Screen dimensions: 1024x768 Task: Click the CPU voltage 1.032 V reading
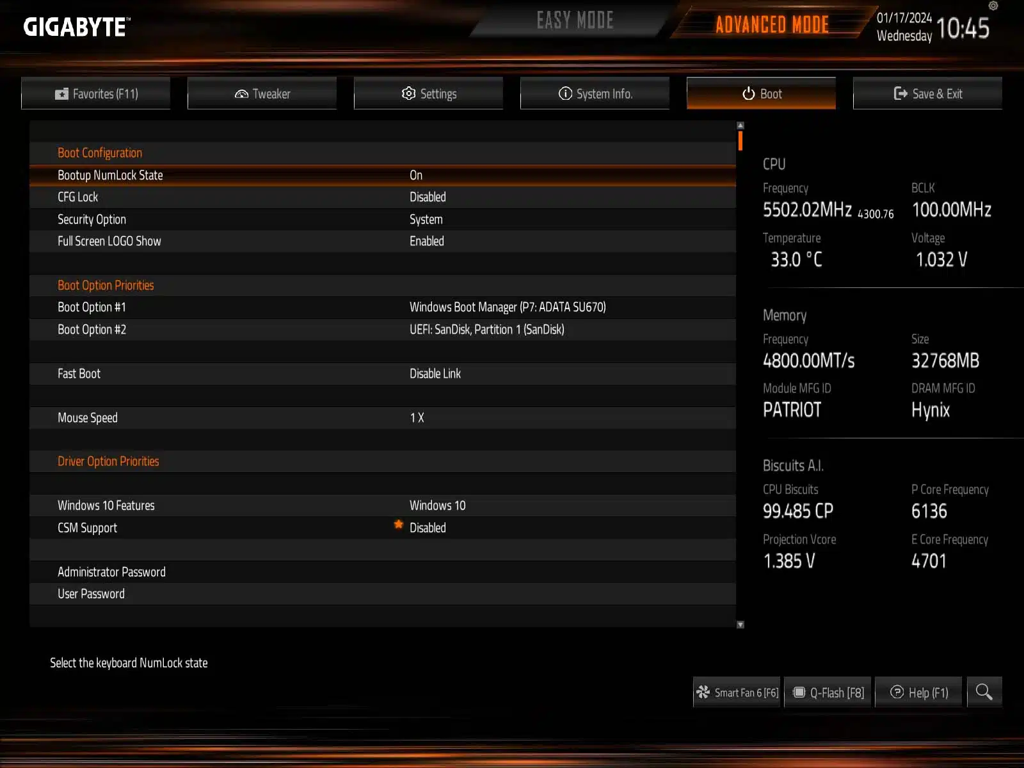[x=941, y=260]
